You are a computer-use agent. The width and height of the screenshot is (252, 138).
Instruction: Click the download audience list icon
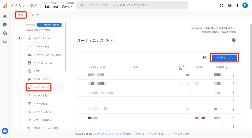(x=205, y=58)
